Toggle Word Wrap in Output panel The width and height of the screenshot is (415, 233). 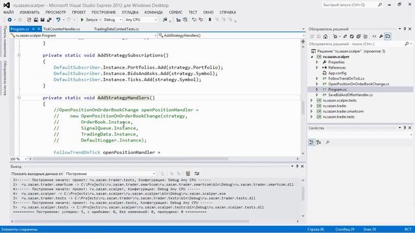point(196,173)
